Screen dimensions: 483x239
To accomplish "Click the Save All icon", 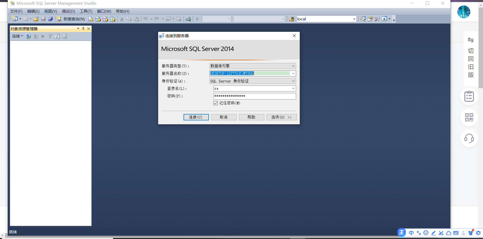I will coord(50,19).
